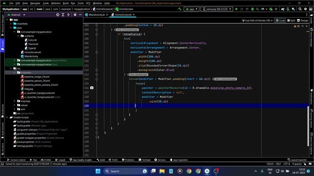The image size is (314, 176).
Task: Open Android Studio taskbar icon
Action: [207, 171]
